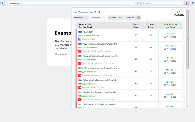Select the Backlinks tab
Image resolution: width=195 pixels, height=122 pixels.
pyautogui.click(x=98, y=18)
